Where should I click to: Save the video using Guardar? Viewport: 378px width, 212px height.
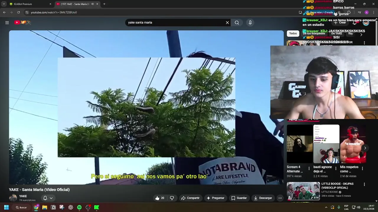click(x=239, y=198)
